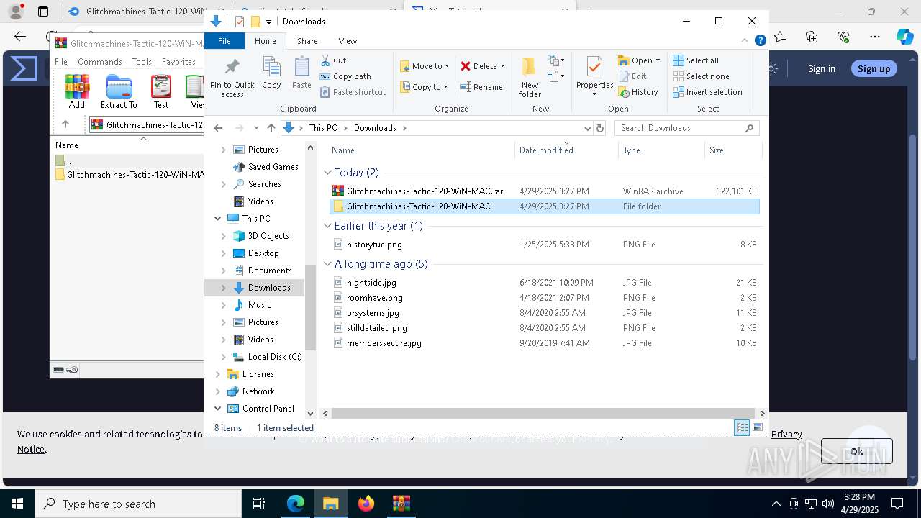921x518 pixels.
Task: Click This PC in address breadcrumb
Action: point(323,128)
